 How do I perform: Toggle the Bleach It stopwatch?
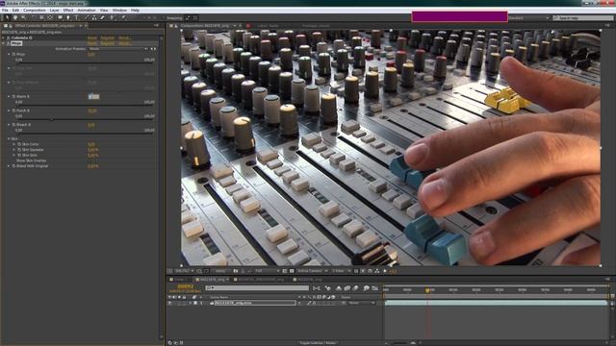pyautogui.click(x=13, y=125)
